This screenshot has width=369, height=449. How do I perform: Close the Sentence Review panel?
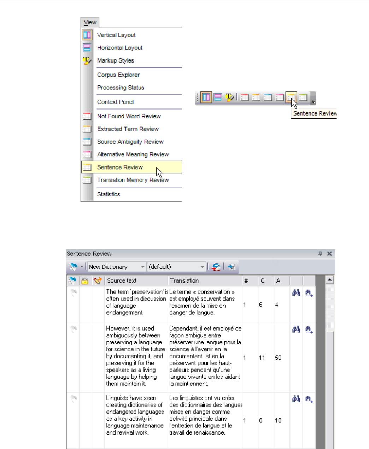[x=329, y=254]
